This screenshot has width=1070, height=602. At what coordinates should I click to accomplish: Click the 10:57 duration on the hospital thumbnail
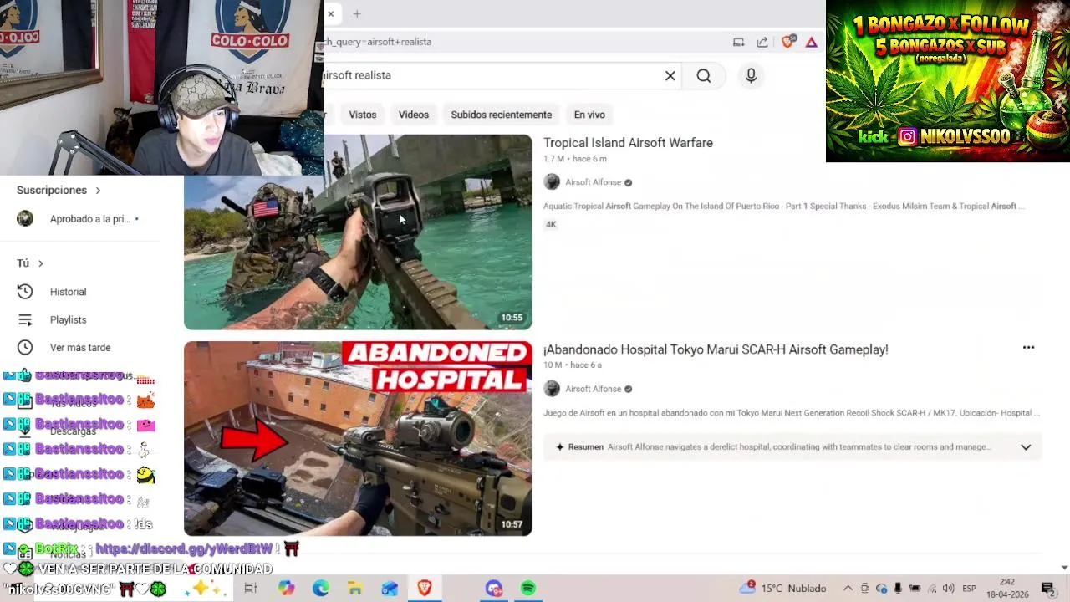pos(512,525)
